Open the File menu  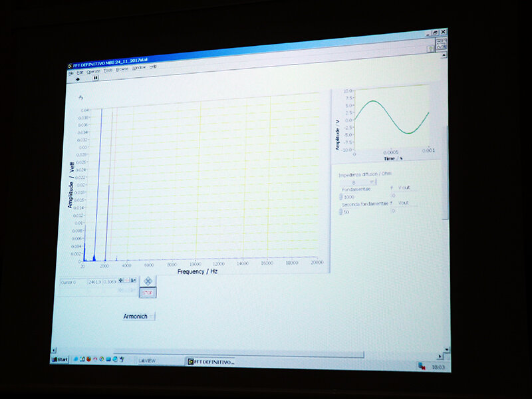71,72
